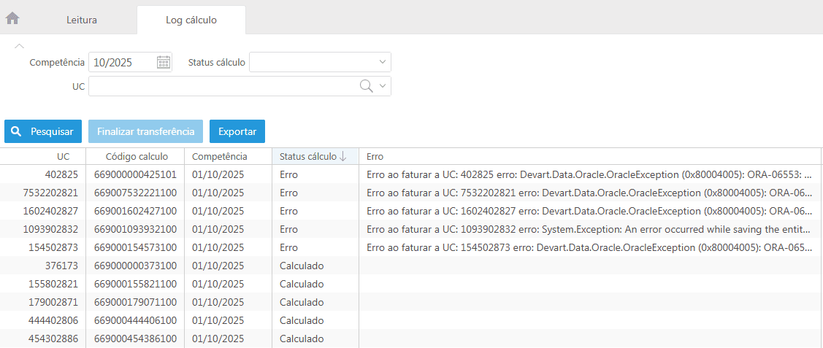
Task: Click the home icon tab
Action: click(12, 19)
